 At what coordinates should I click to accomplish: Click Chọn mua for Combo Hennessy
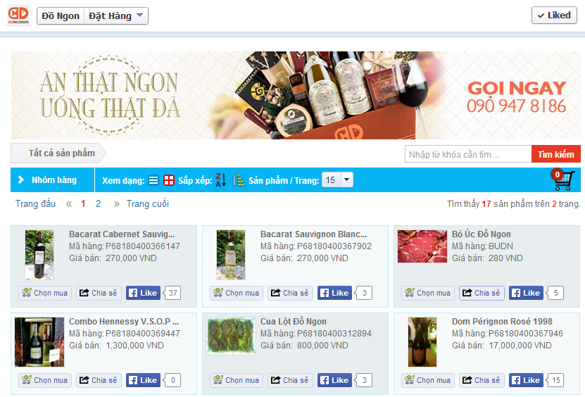tap(45, 380)
